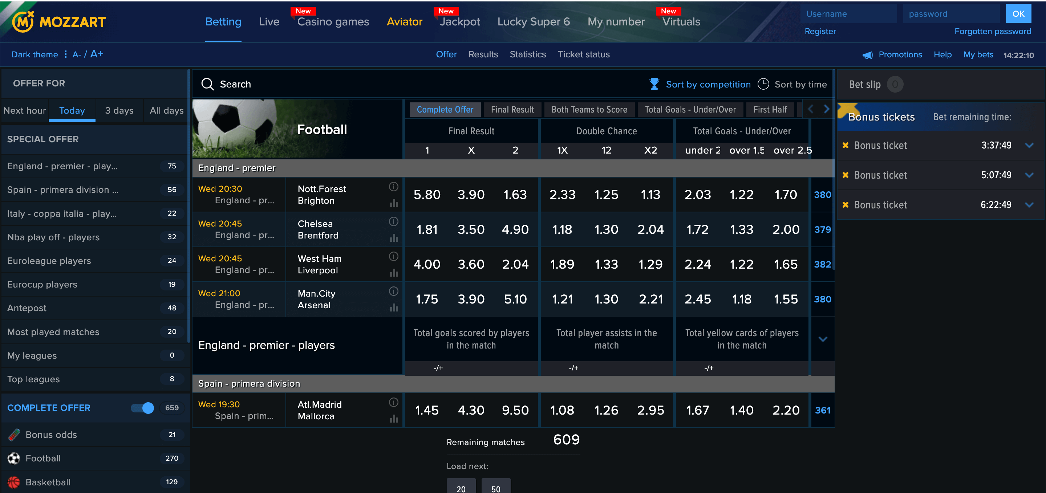Open Most played matches in Special Offer

click(95, 332)
